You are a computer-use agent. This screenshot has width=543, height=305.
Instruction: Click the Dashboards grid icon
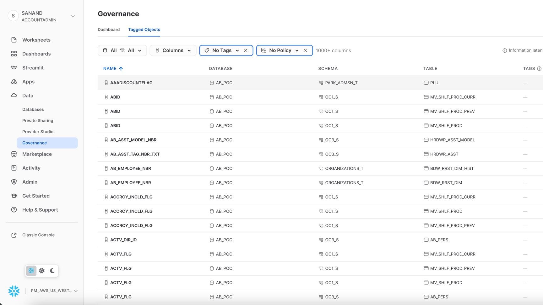coord(14,54)
